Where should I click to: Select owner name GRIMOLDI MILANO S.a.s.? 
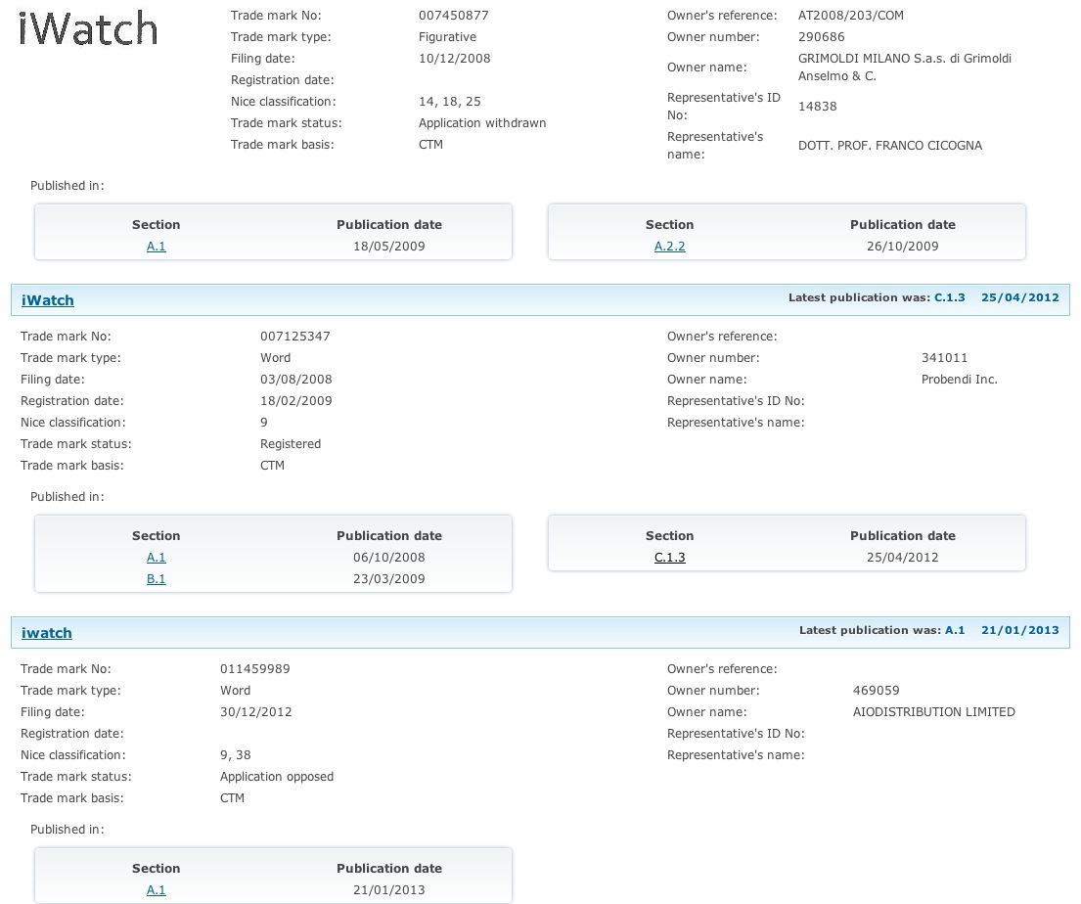pyautogui.click(x=905, y=67)
